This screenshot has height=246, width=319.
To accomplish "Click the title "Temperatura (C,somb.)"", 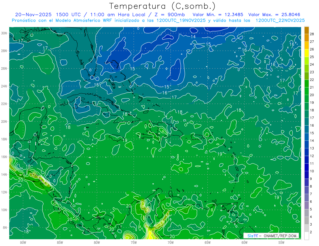I will 162,6.
